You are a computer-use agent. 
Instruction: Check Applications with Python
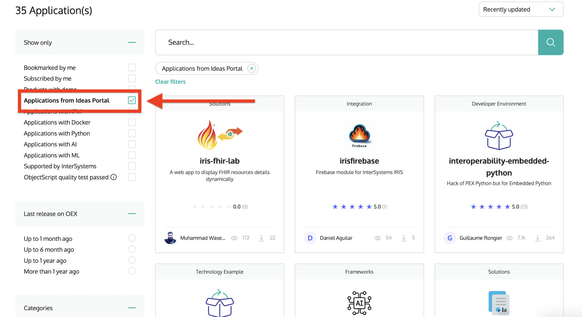click(x=132, y=134)
